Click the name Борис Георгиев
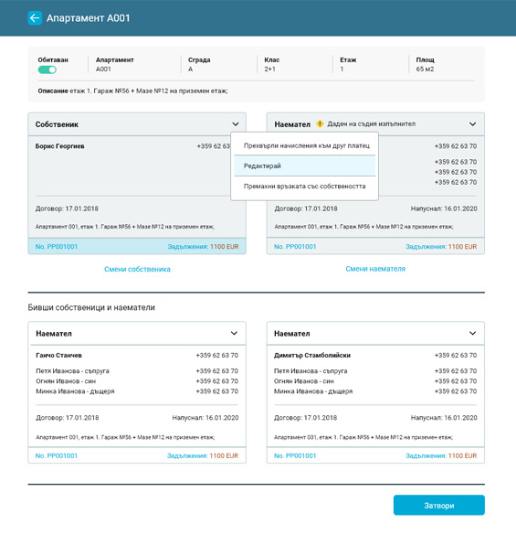 tap(59, 146)
